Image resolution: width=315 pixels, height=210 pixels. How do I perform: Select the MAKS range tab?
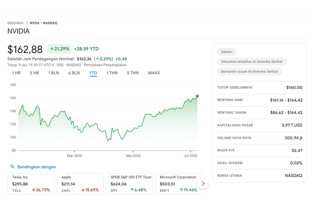tap(154, 73)
